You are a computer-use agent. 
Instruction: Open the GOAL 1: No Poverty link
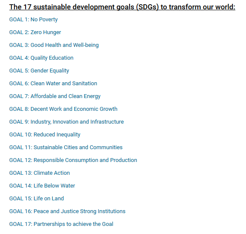click(x=33, y=20)
